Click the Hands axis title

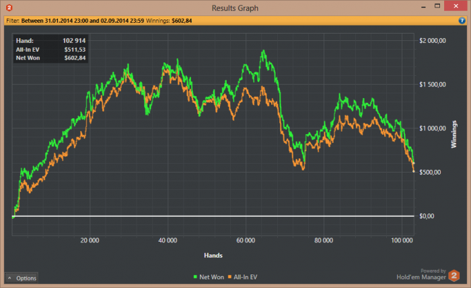(213, 255)
